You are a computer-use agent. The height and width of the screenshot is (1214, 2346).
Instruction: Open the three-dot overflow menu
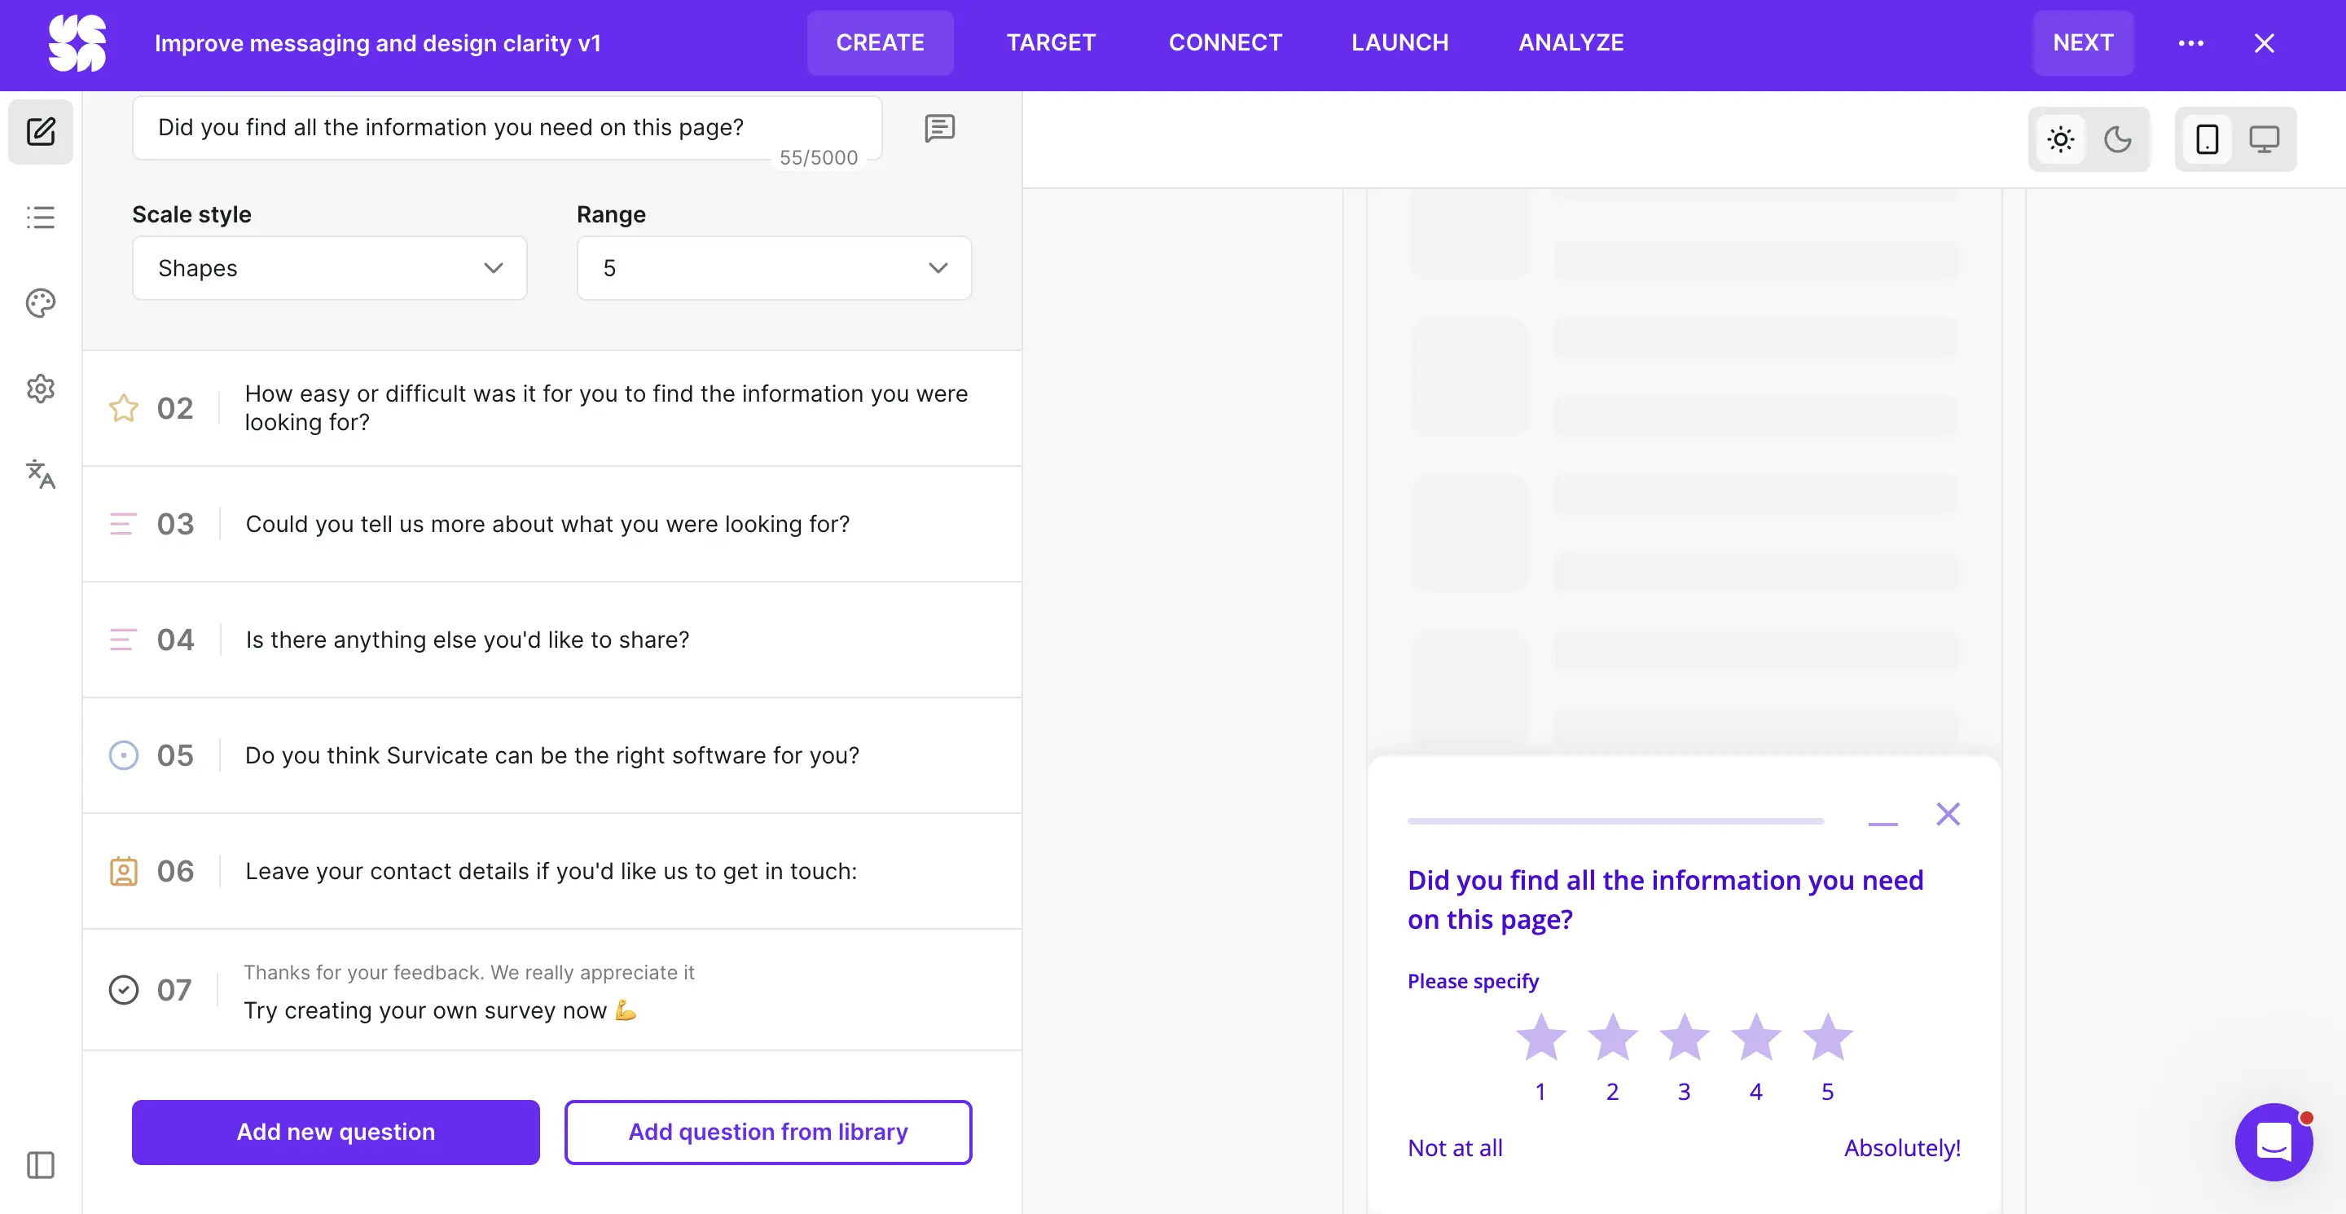[x=2193, y=43]
